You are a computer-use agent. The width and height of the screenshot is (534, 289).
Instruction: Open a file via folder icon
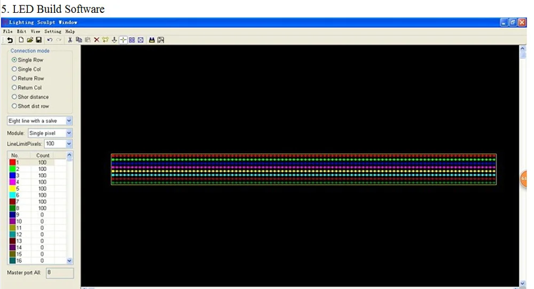[x=30, y=40]
